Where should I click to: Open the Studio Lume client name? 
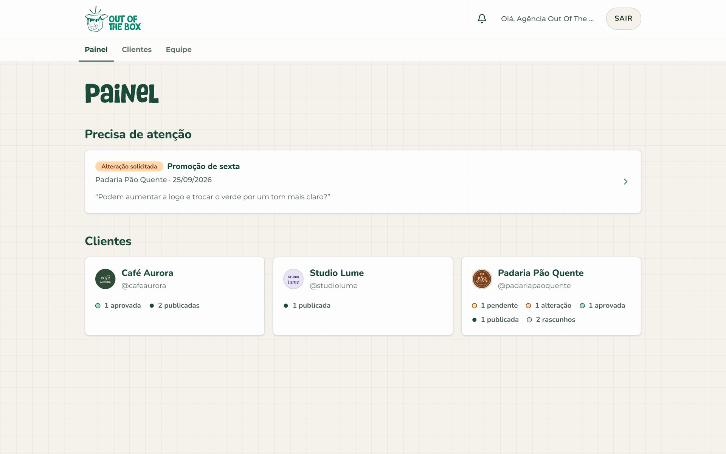(337, 273)
